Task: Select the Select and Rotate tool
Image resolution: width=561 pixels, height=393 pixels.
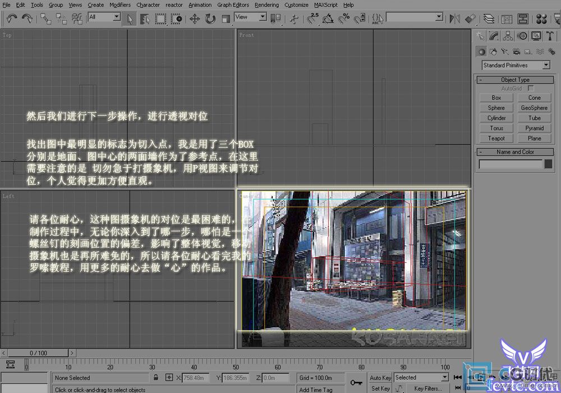Action: [210, 19]
